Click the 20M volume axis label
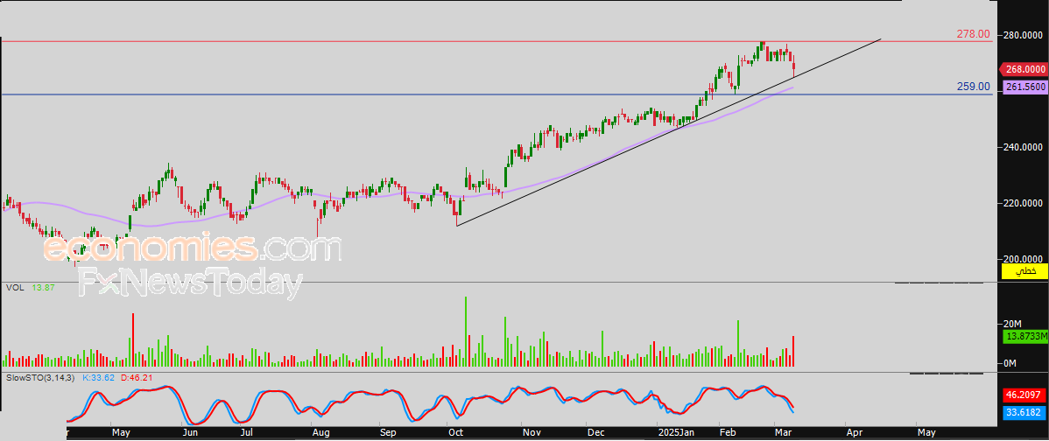Viewport: 1049px width, 441px height. (x=1010, y=324)
